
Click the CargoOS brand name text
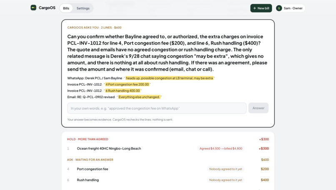[47, 8]
